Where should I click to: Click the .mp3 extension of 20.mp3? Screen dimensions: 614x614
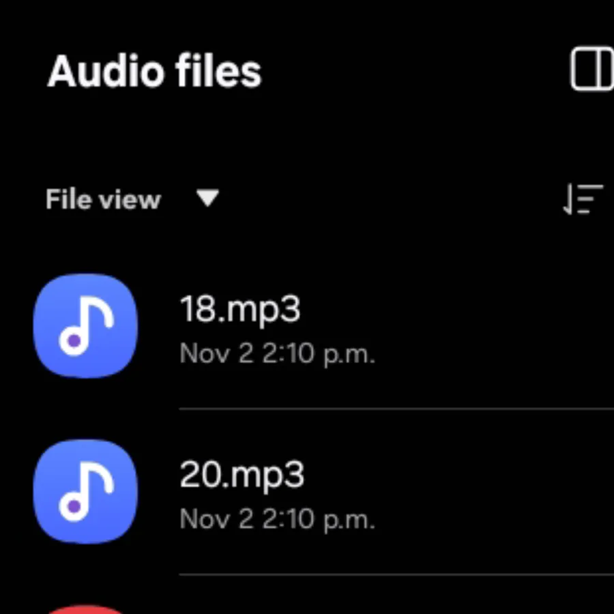pos(265,475)
